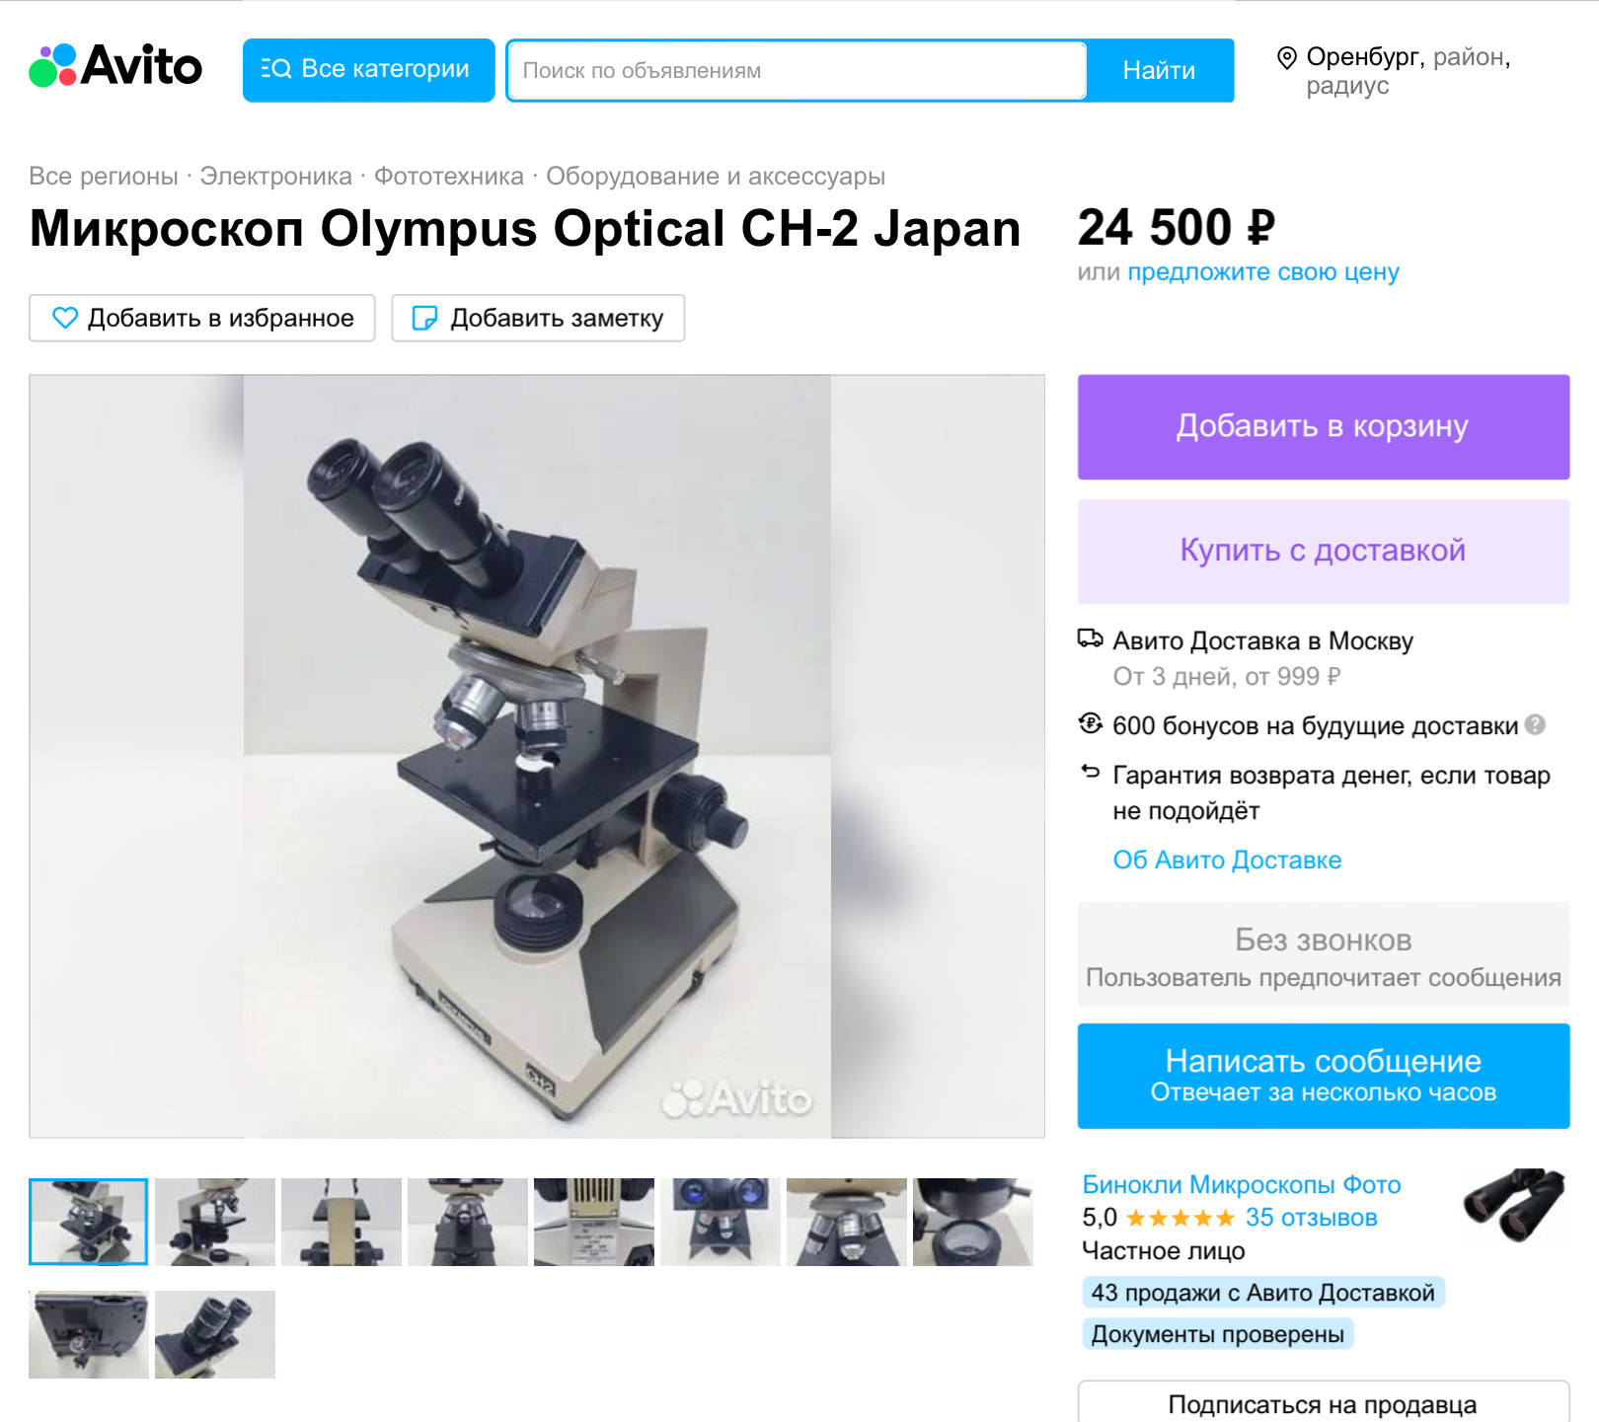Viewport: 1599px width, 1422px height.
Task: Open the location pin for Оренбург
Action: [x=1286, y=57]
